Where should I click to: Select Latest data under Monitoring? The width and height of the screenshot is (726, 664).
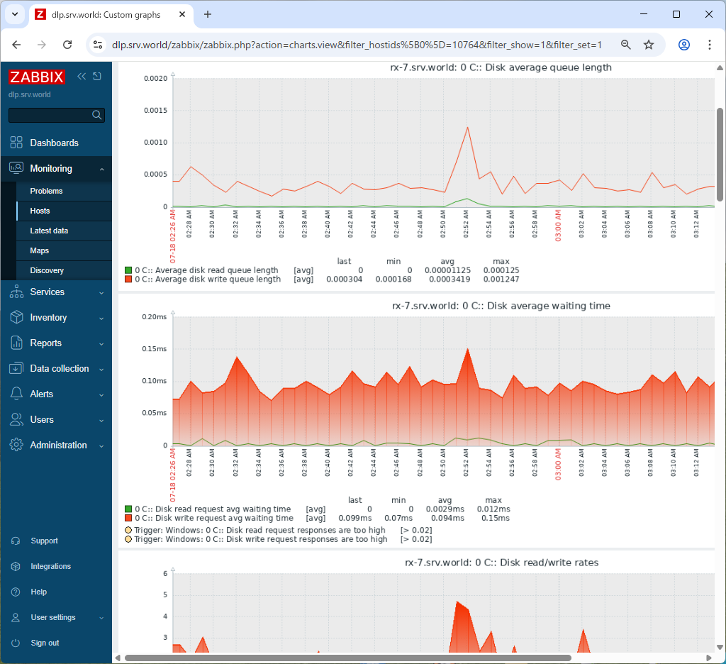coord(49,231)
